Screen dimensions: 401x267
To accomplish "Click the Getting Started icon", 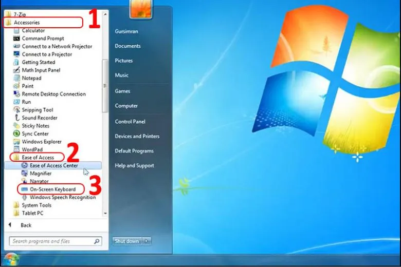I will (16, 62).
